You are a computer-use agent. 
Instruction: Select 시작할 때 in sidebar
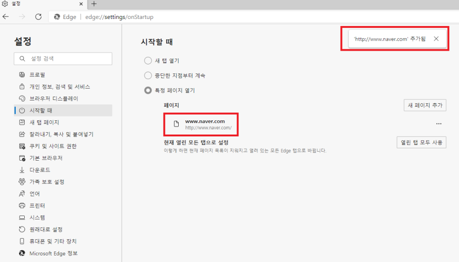click(x=63, y=110)
